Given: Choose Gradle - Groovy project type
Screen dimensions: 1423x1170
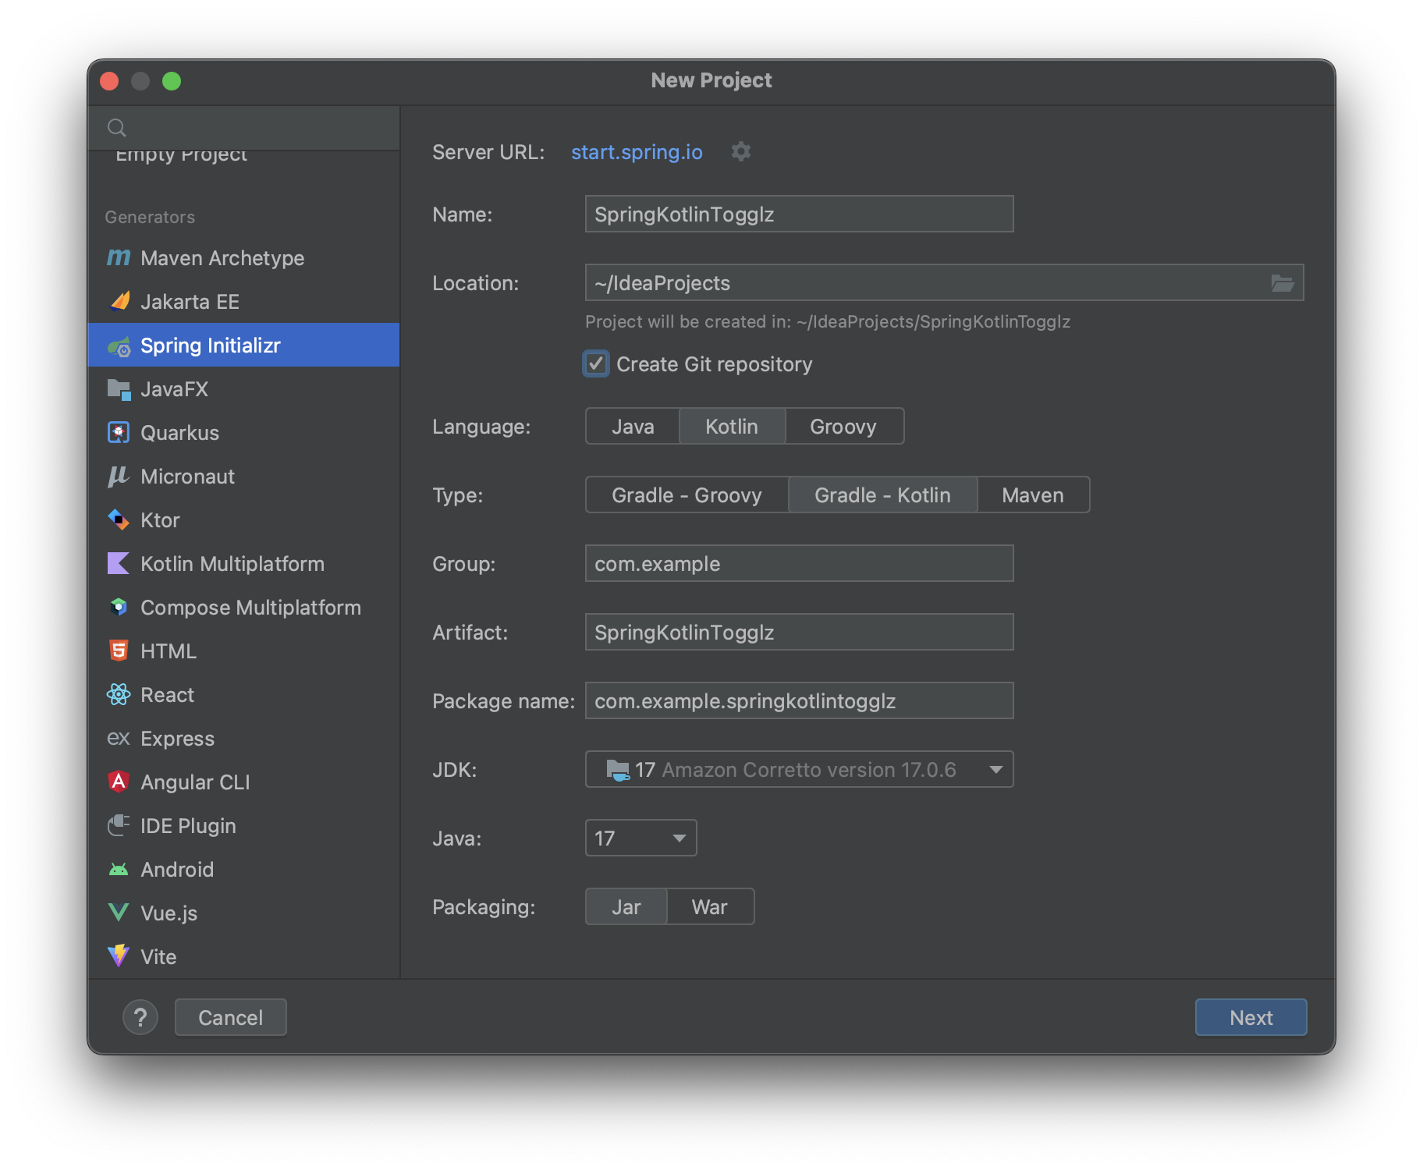Looking at the screenshot, I should point(687,495).
